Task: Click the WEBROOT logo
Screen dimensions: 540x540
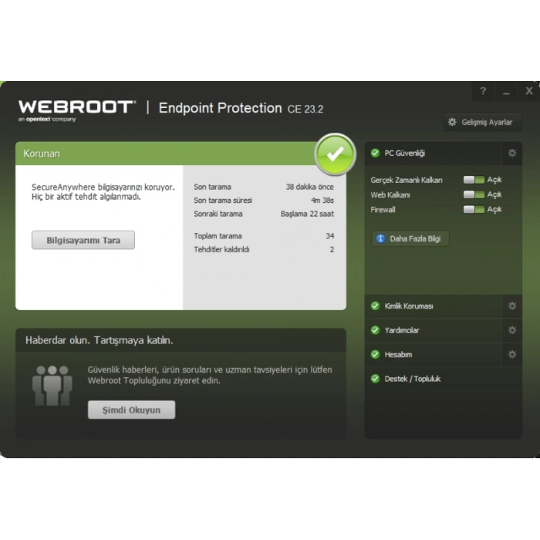Action: coord(77,107)
